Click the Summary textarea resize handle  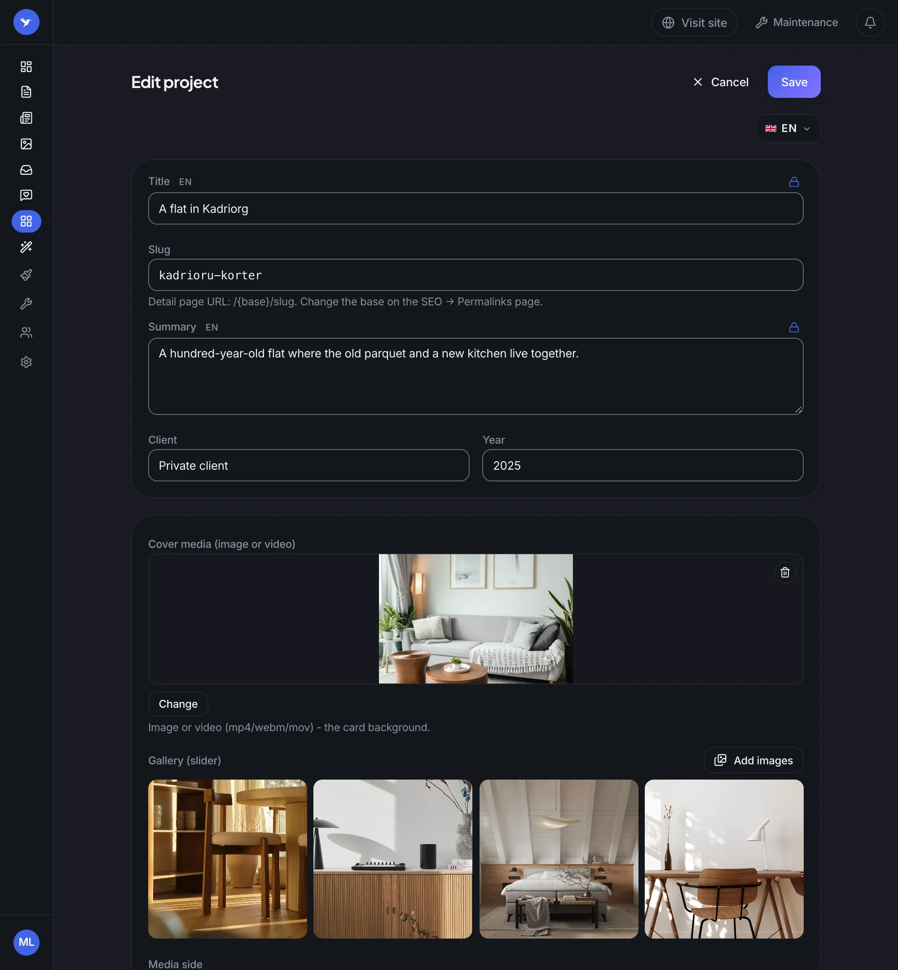798,410
